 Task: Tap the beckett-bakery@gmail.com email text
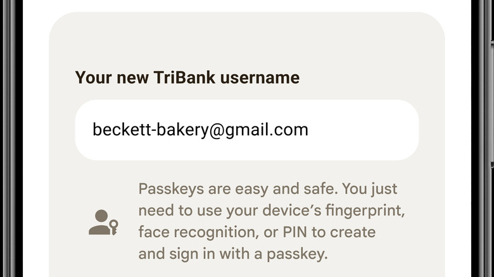tap(200, 130)
